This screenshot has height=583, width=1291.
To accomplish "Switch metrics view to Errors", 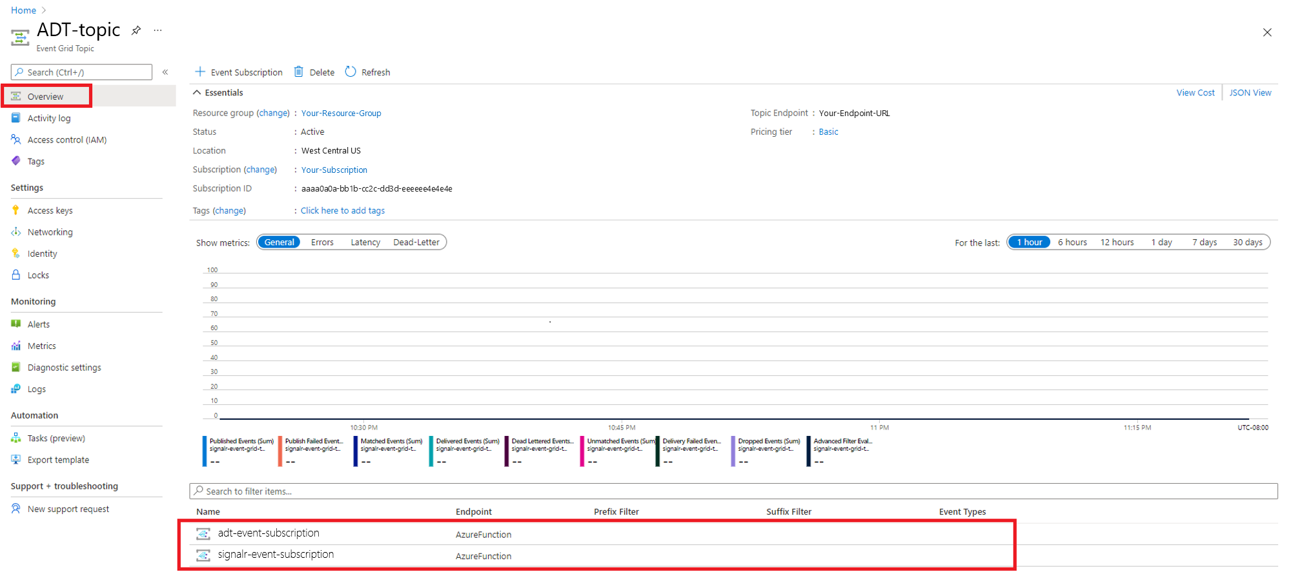I will click(322, 242).
